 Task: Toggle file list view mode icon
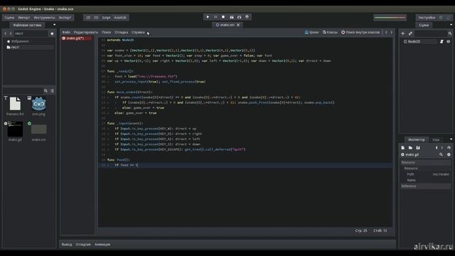(x=52, y=91)
